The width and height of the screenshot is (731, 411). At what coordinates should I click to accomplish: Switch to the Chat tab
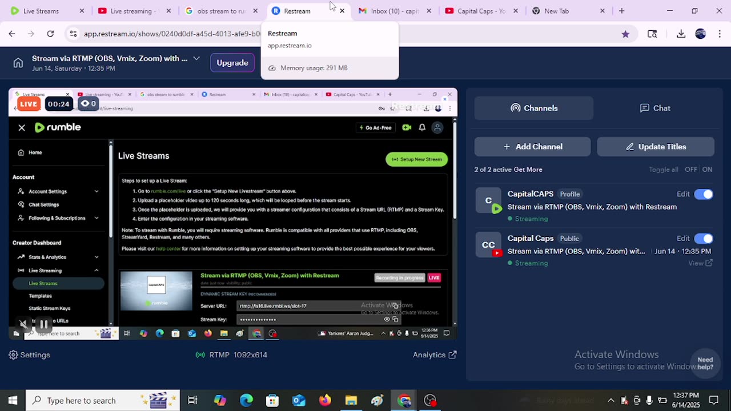point(655,108)
